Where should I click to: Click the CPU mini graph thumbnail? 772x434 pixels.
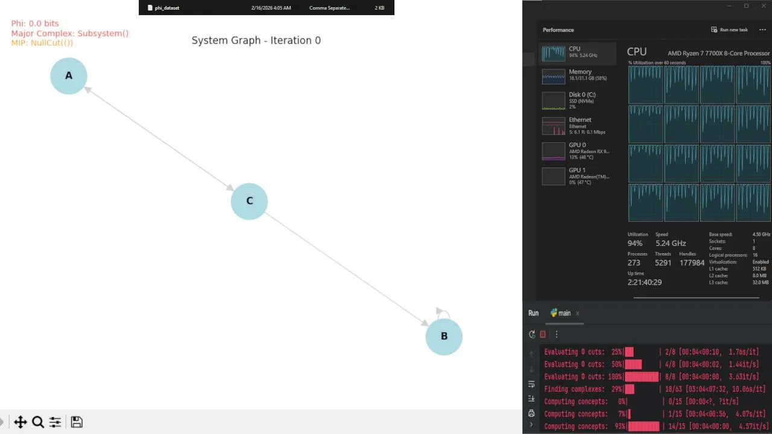[x=554, y=54]
